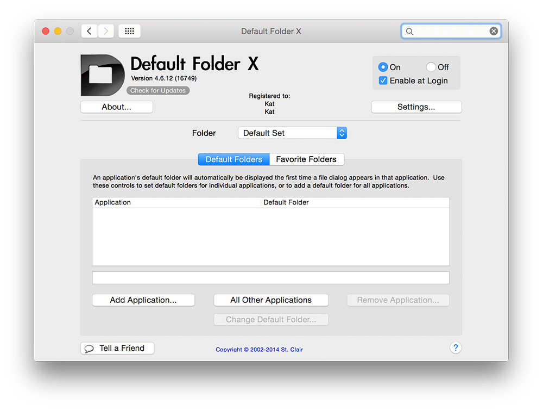Click the Remove Application... button

tap(398, 300)
